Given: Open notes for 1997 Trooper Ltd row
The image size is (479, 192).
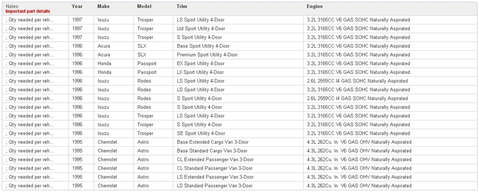Looking at the screenshot, I should (x=30, y=29).
